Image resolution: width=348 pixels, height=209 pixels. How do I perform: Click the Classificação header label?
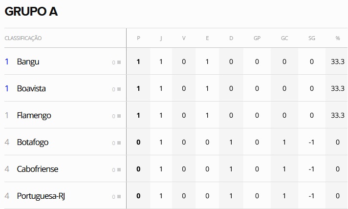[23, 38]
